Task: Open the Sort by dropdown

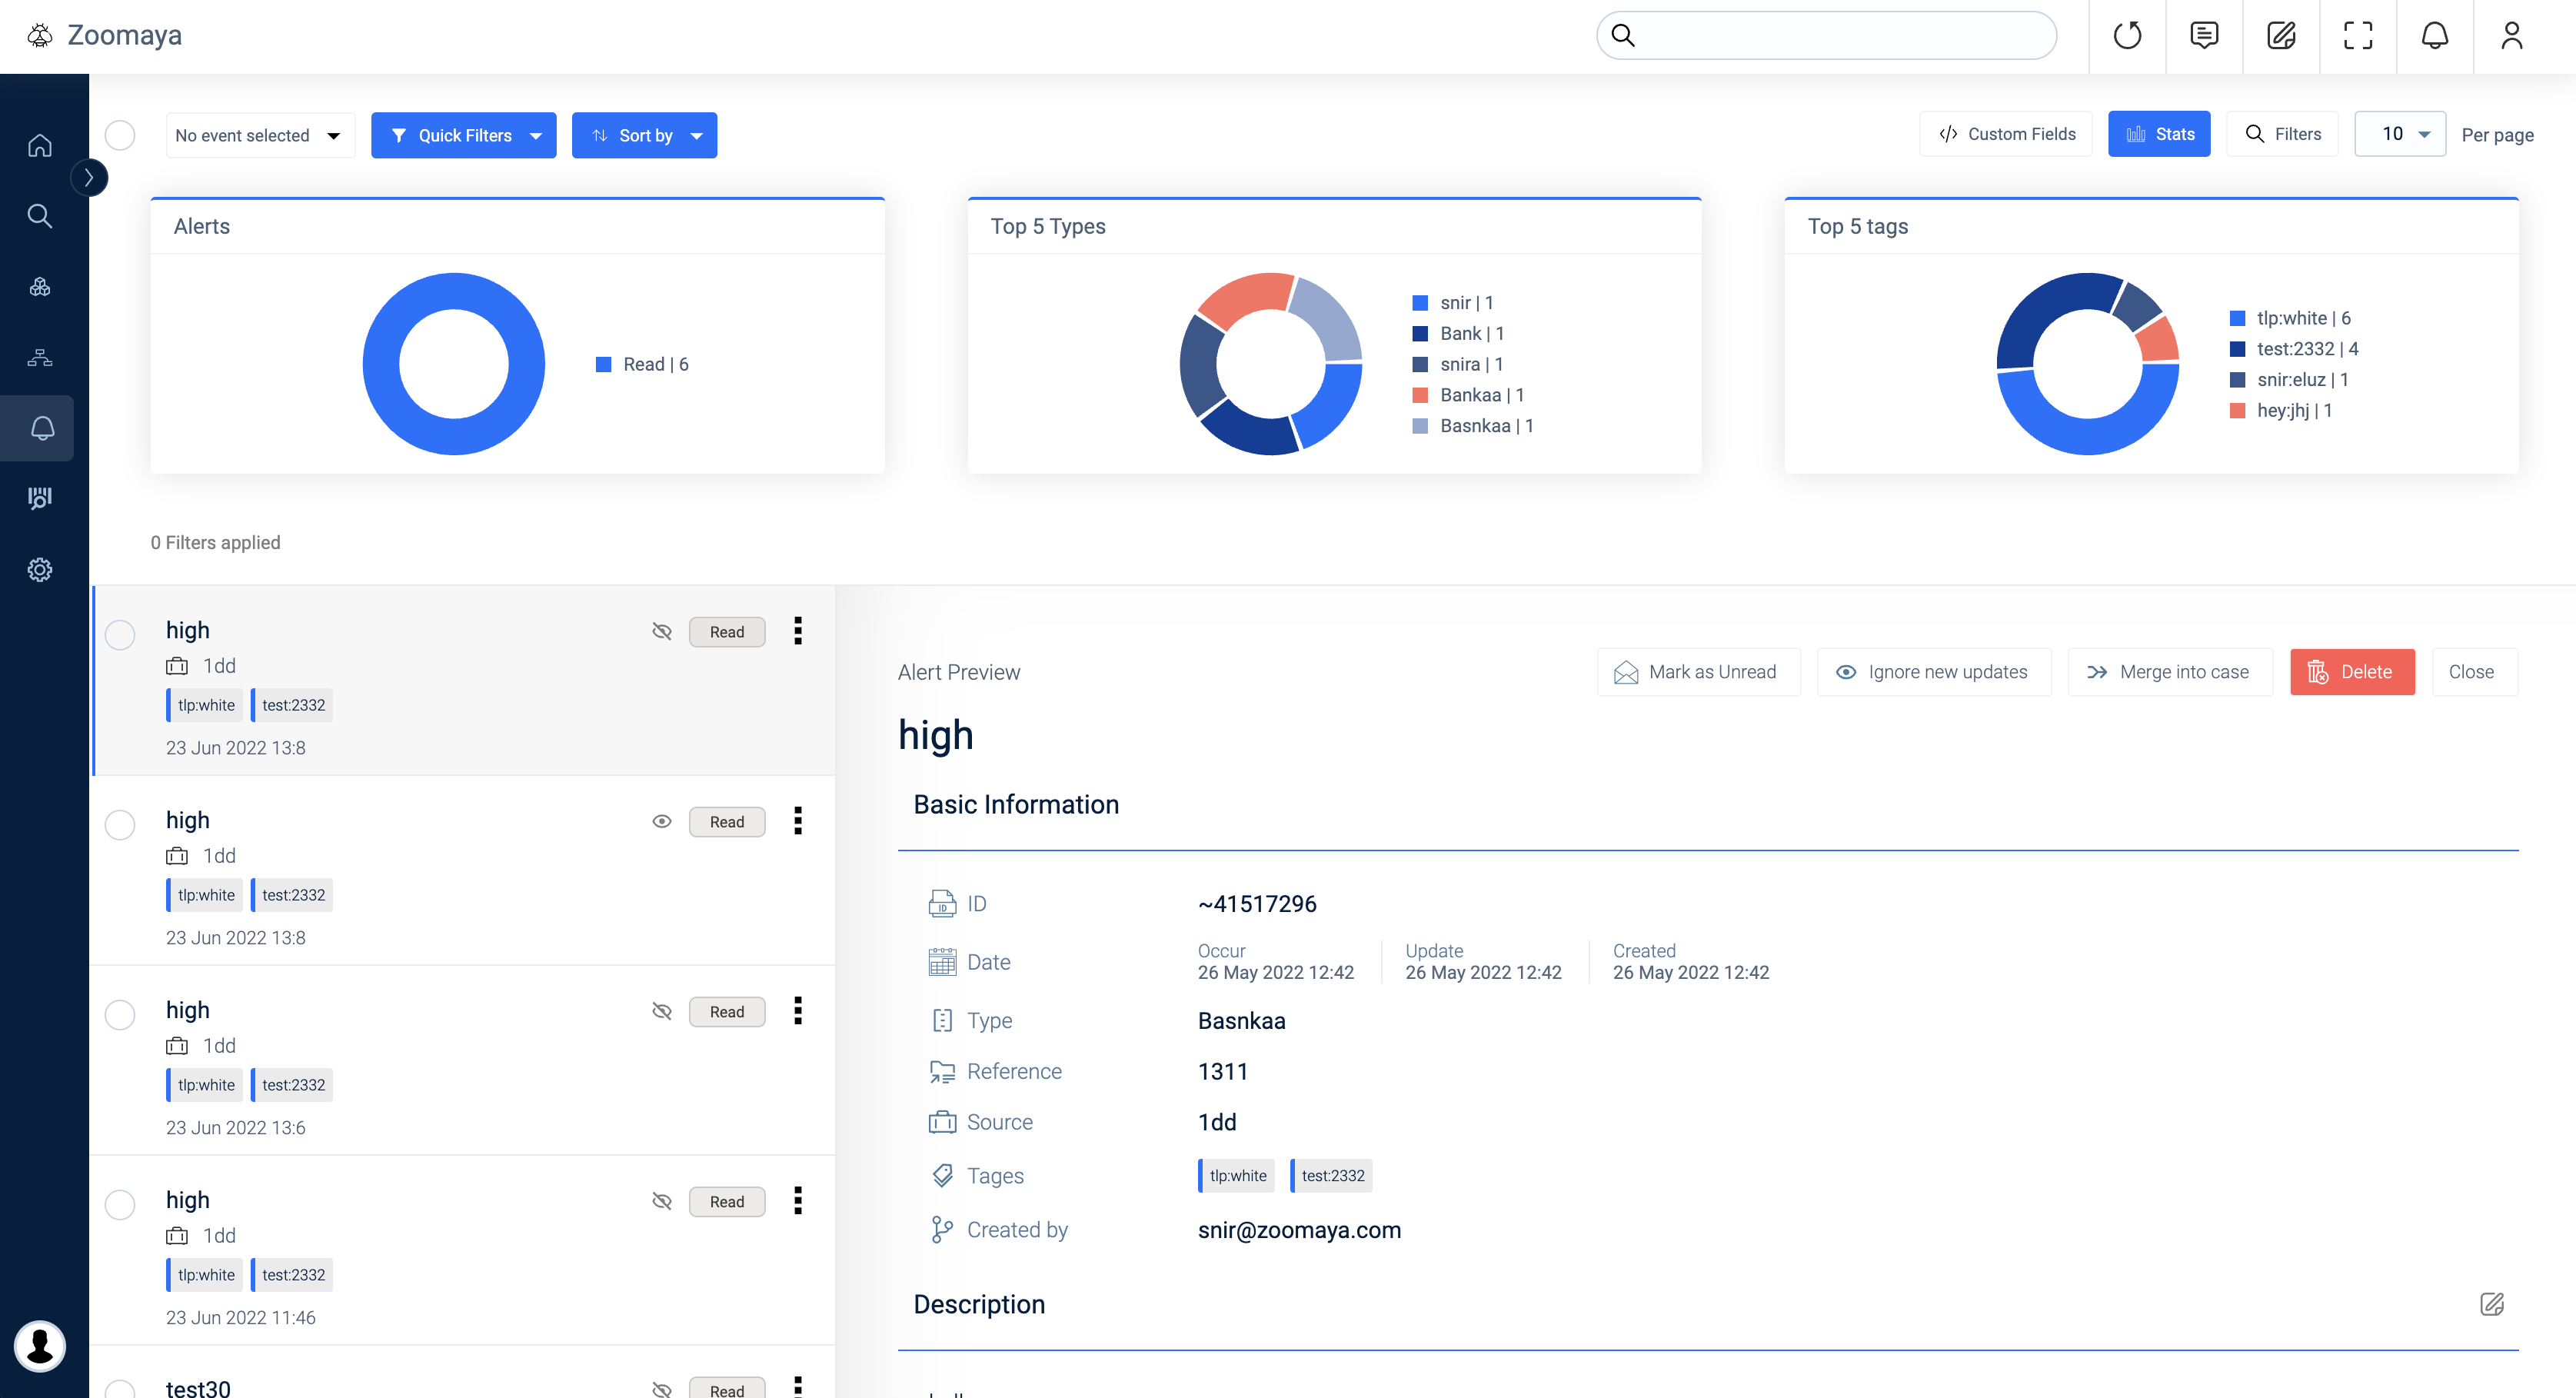Action: coord(644,135)
